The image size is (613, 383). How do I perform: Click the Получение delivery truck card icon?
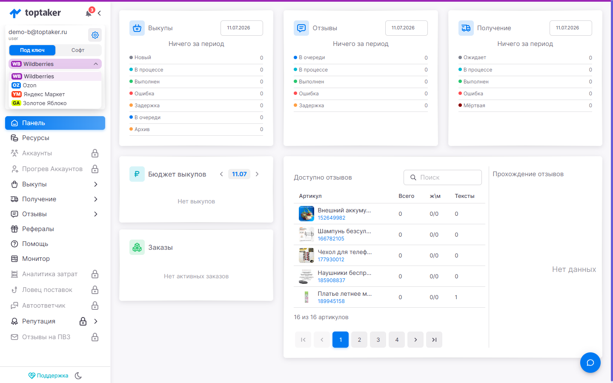pyautogui.click(x=466, y=28)
